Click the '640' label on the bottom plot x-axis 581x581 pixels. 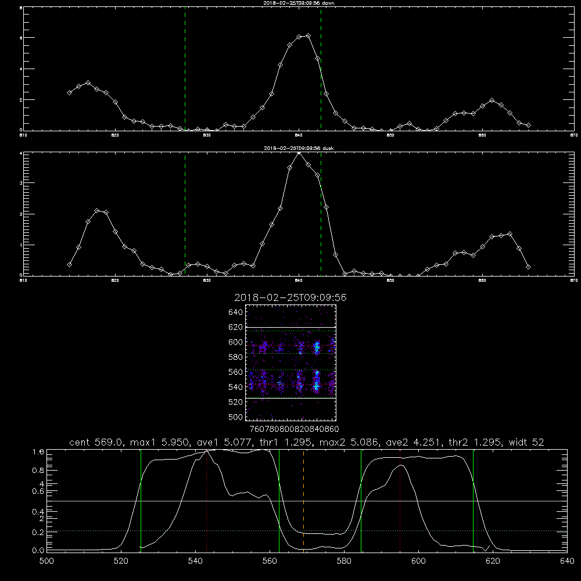pos(567,561)
